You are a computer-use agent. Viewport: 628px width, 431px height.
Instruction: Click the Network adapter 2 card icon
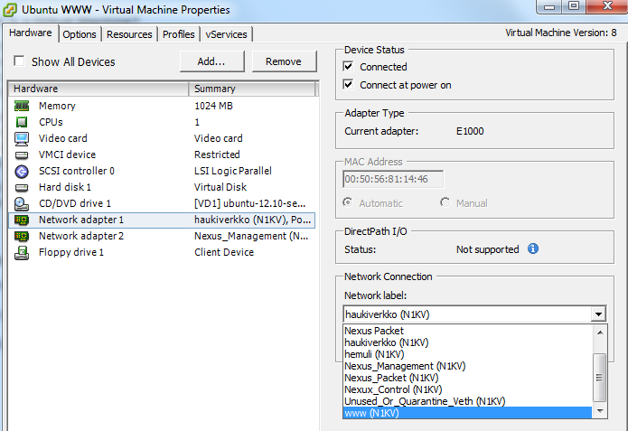pyautogui.click(x=22, y=237)
